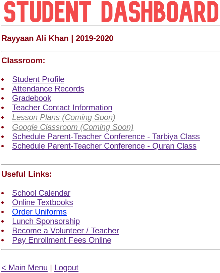Click Google Classroom (Coming Soon) link
Screen dimensions: 220x273
click(x=72, y=127)
